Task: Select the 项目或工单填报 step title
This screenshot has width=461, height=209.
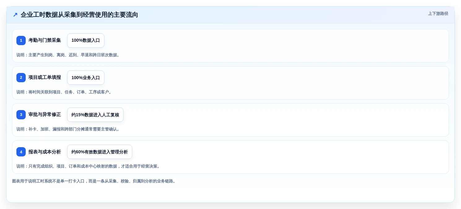Action: 45,78
